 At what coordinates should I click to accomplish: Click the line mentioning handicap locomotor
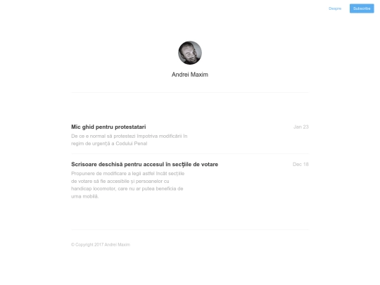pyautogui.click(x=127, y=189)
